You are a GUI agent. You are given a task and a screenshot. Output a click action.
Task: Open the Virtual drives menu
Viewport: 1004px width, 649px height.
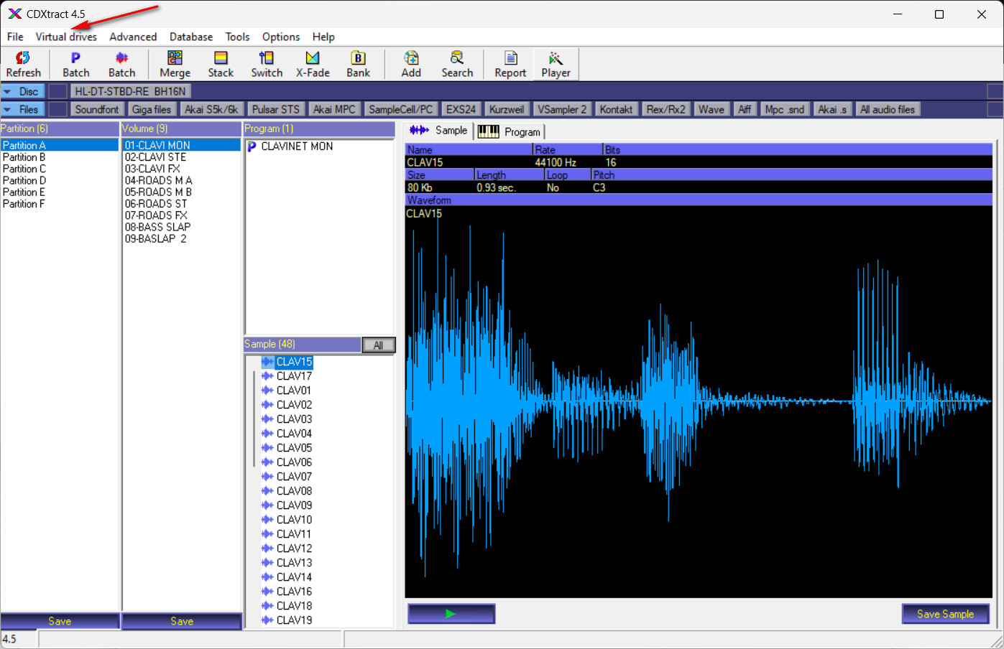tap(66, 37)
